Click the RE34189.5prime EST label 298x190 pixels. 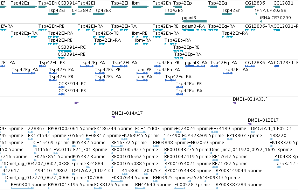pos(228,129)
